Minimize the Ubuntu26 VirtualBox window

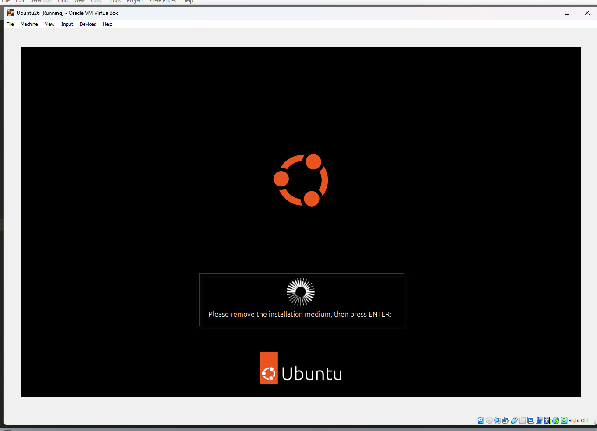pyautogui.click(x=547, y=13)
